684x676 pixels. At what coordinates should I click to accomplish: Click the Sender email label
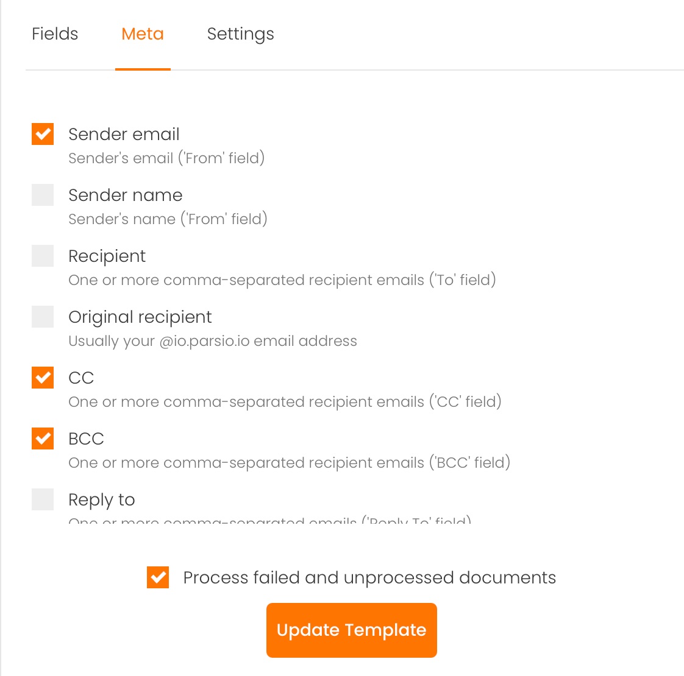124,134
